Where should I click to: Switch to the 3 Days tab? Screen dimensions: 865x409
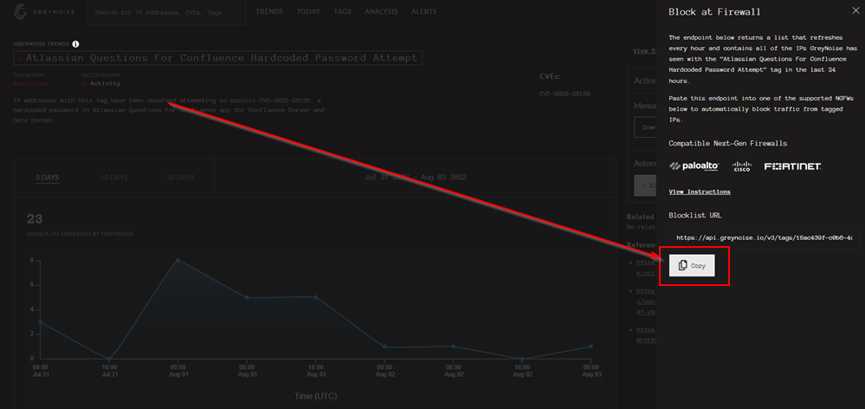(48, 178)
